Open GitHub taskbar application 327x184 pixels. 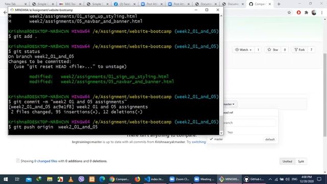[x=254, y=179]
